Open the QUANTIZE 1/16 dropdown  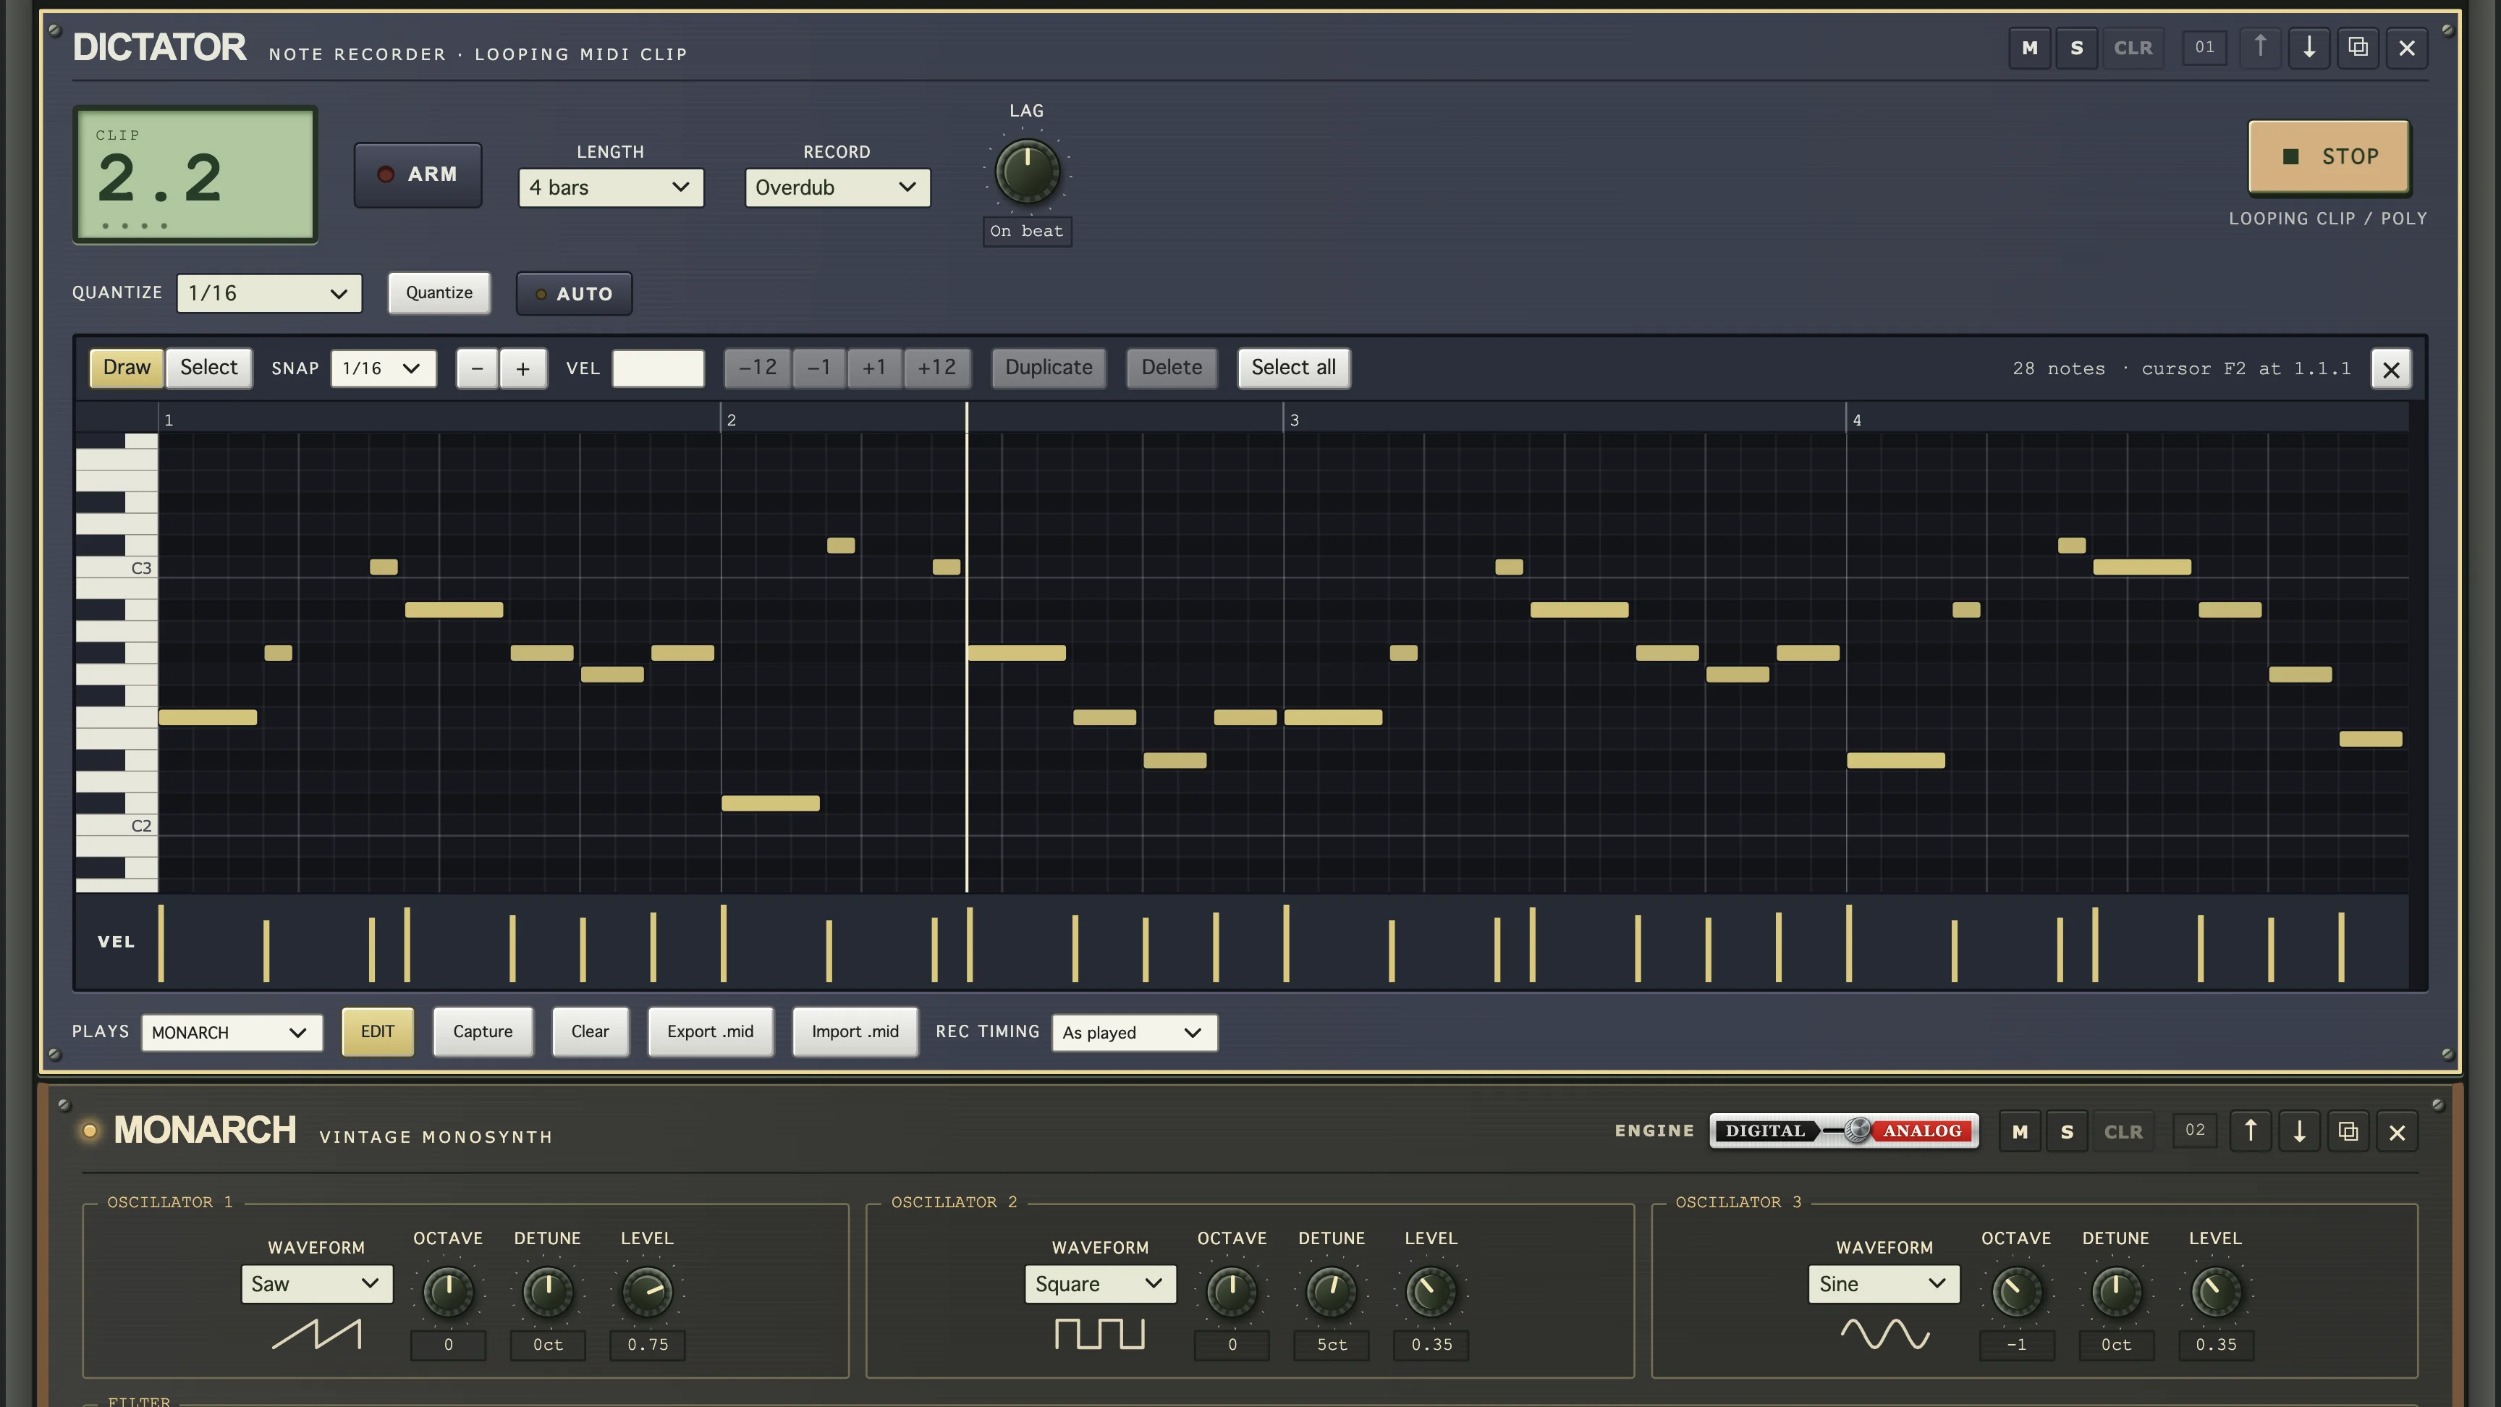pos(269,293)
